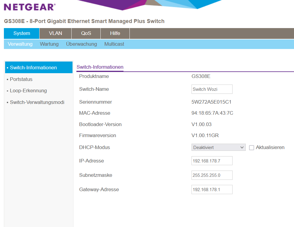Viewport: 294px width, 227px height.
Task: Open Portstatus in the sidebar
Action: (x=21, y=79)
